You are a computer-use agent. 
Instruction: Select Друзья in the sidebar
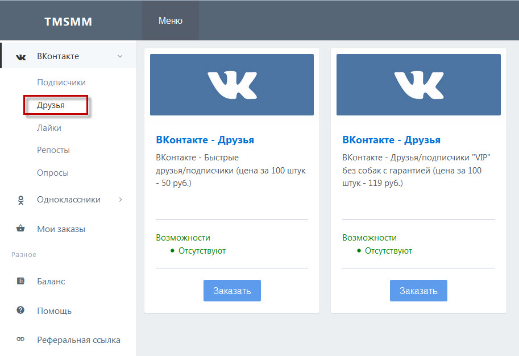pyautogui.click(x=51, y=105)
